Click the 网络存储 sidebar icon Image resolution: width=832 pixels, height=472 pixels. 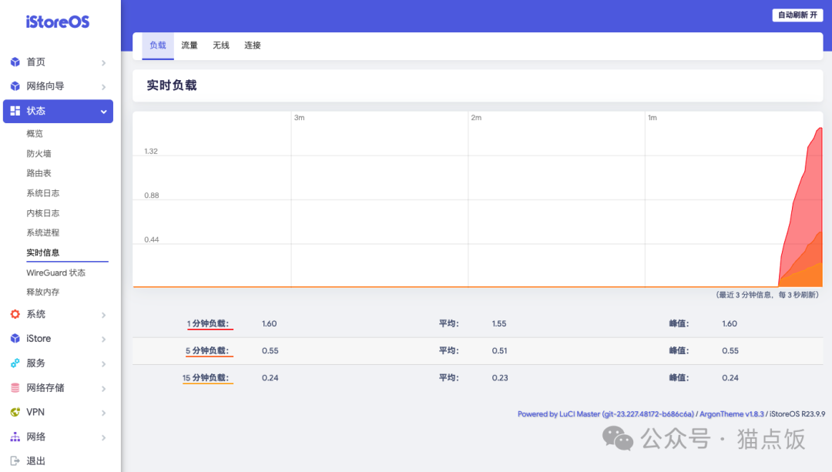[14, 388]
